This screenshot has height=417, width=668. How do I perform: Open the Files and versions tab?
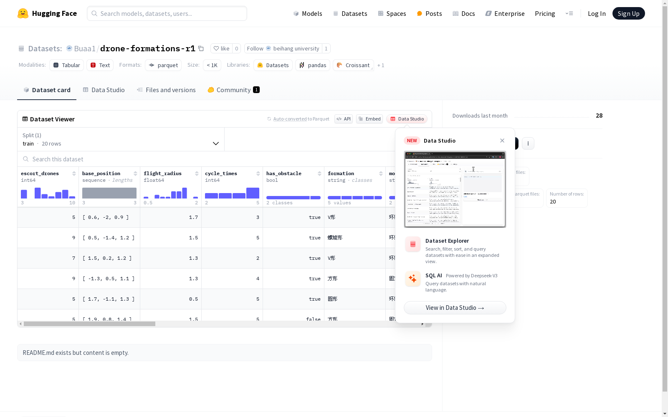click(x=166, y=90)
